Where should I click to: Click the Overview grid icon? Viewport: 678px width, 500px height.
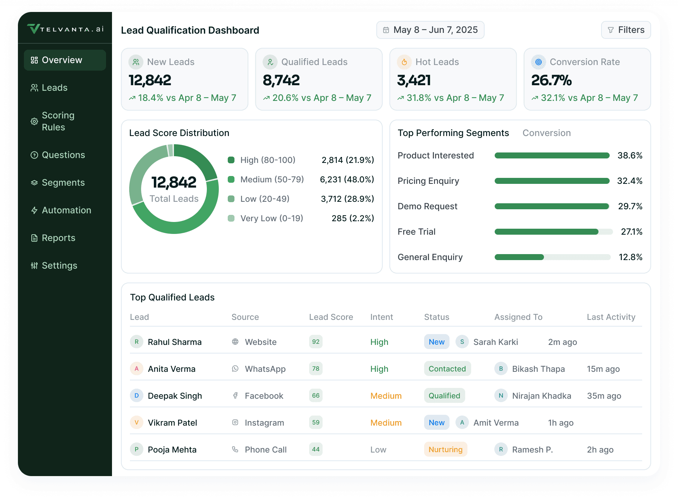pos(34,60)
